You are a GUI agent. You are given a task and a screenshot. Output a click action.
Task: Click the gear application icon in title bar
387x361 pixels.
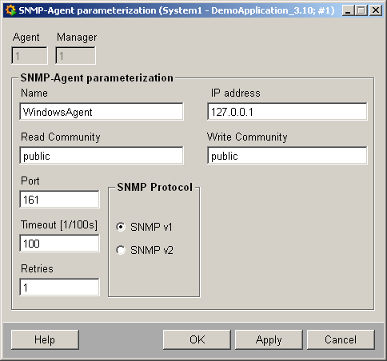(10, 10)
